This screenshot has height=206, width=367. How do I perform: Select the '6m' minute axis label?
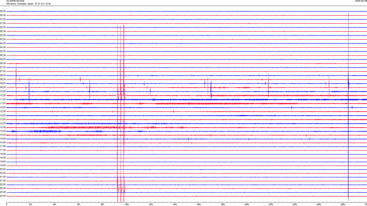pyautogui.click(x=79, y=204)
